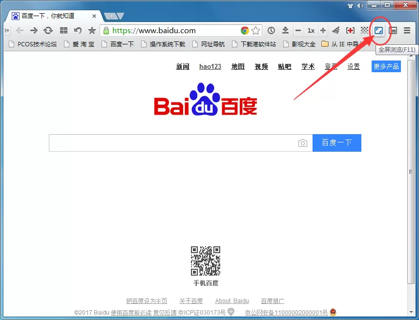The height and width of the screenshot is (320, 419).
Task: Click the vertical scrollbar thumb
Action: click(411, 172)
